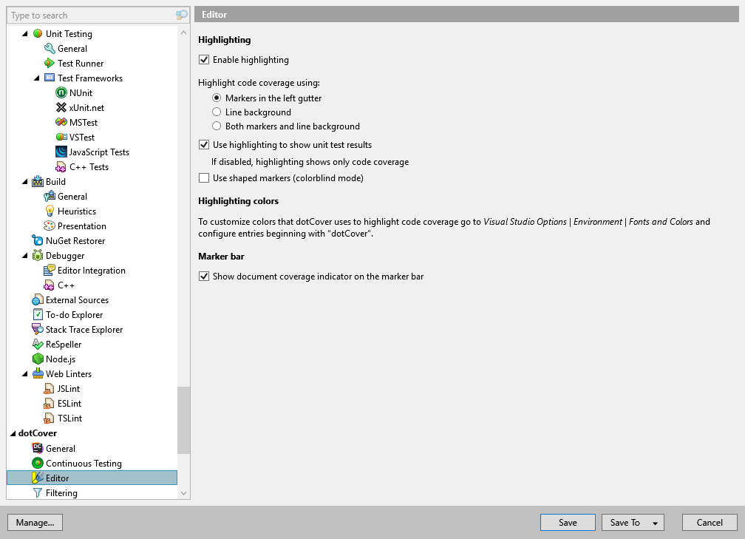Toggle Show document coverage indicator on marker bar
The height and width of the screenshot is (539, 745).
(x=204, y=277)
